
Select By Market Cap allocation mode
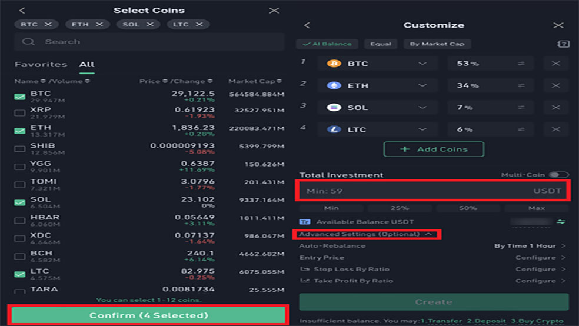coord(437,44)
